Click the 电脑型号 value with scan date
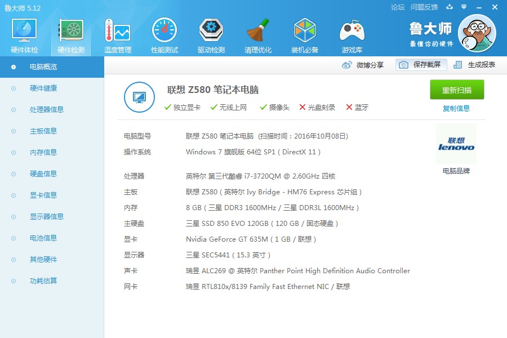Image resolution: width=507 pixels, height=338 pixels. click(x=267, y=136)
